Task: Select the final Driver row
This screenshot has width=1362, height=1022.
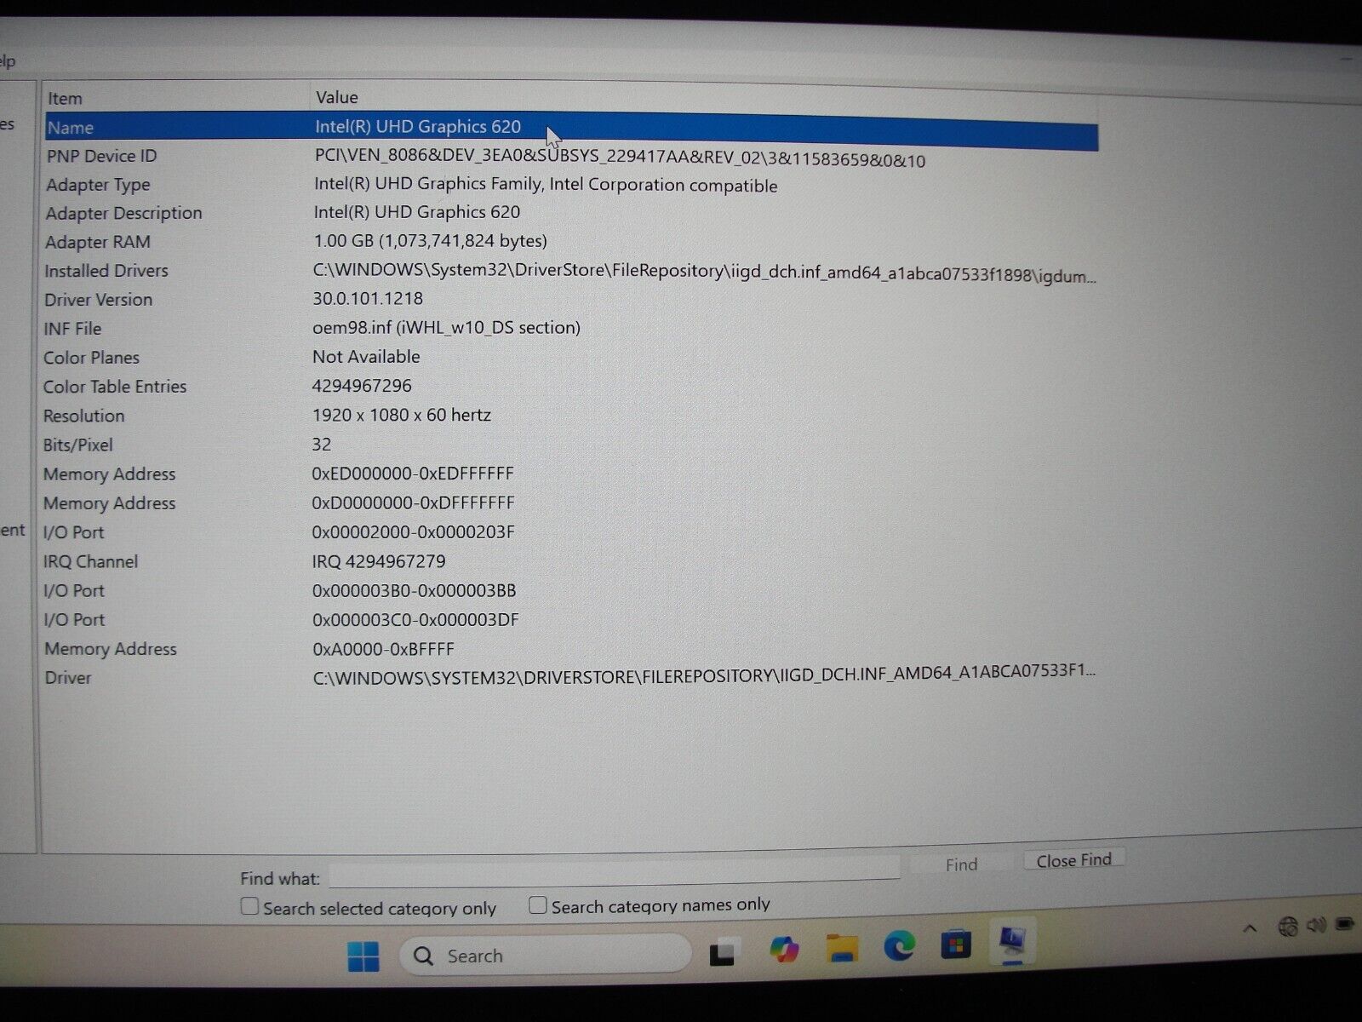Action: (571, 675)
